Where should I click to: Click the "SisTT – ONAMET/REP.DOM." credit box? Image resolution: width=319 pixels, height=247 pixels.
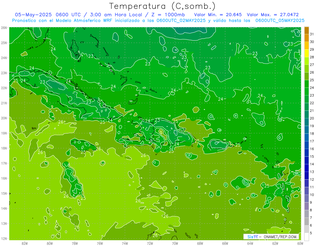coord(271,237)
